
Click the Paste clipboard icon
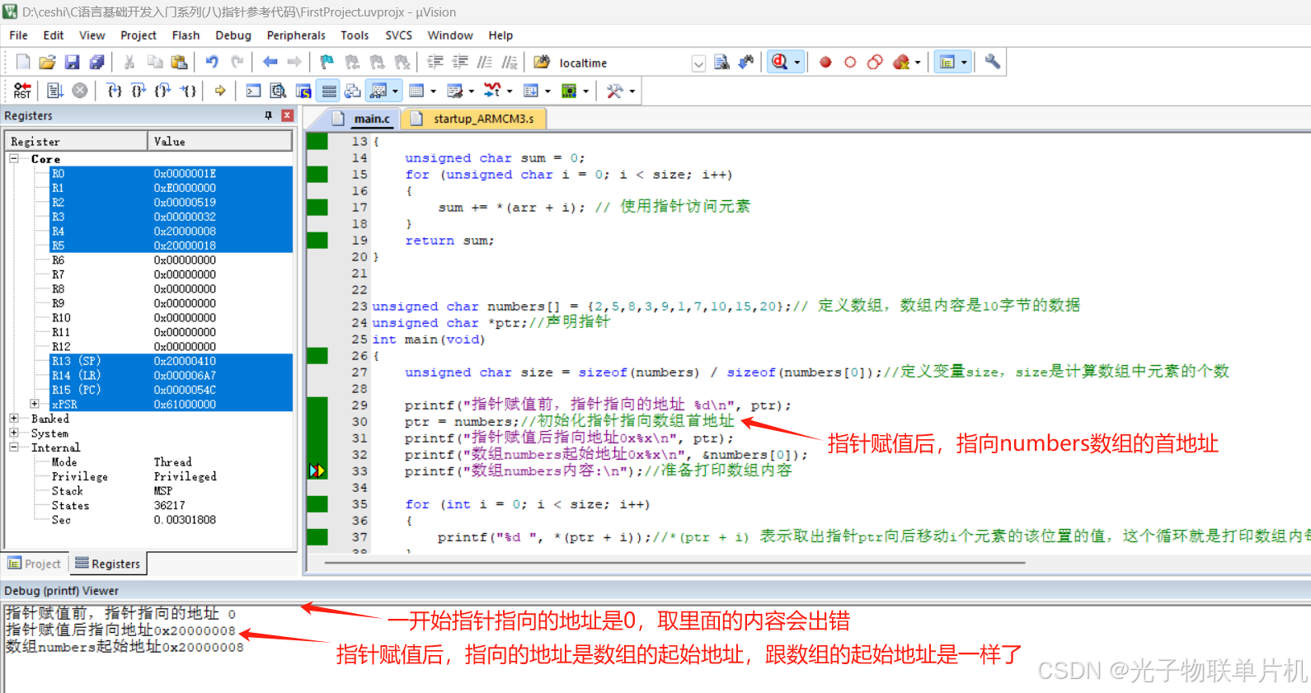[x=179, y=62]
